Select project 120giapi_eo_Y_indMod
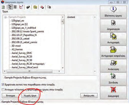Viewport: 129px width, 105px height. pos(24,28)
